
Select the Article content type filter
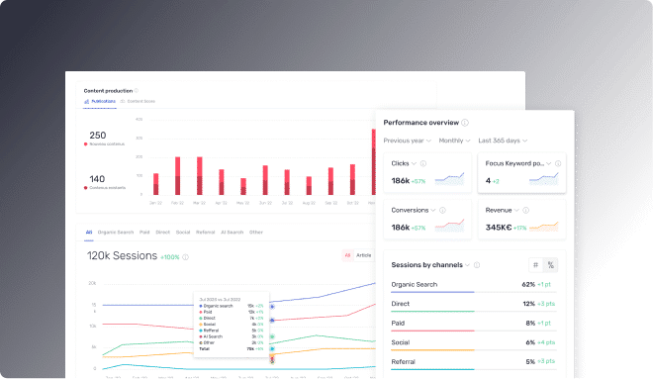pyautogui.click(x=363, y=255)
